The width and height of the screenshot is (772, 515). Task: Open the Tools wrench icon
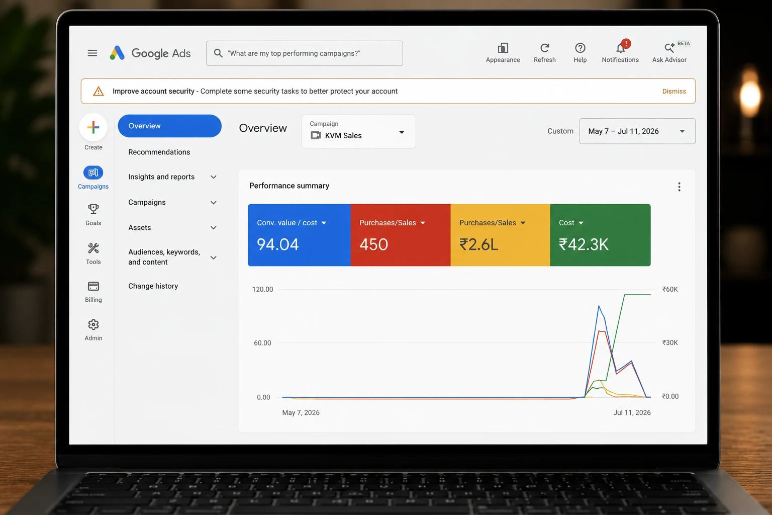[93, 248]
